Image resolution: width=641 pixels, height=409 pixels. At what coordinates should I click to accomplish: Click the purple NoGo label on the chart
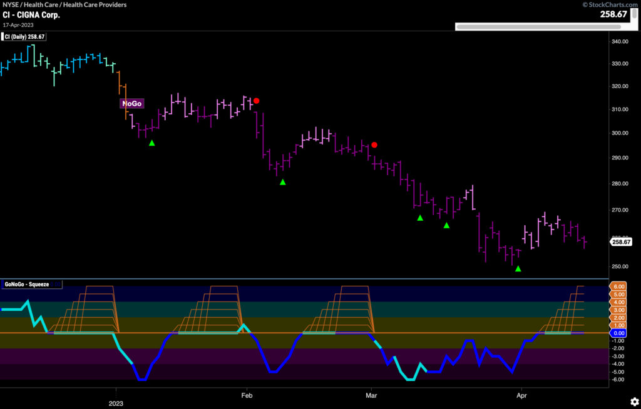[131, 103]
